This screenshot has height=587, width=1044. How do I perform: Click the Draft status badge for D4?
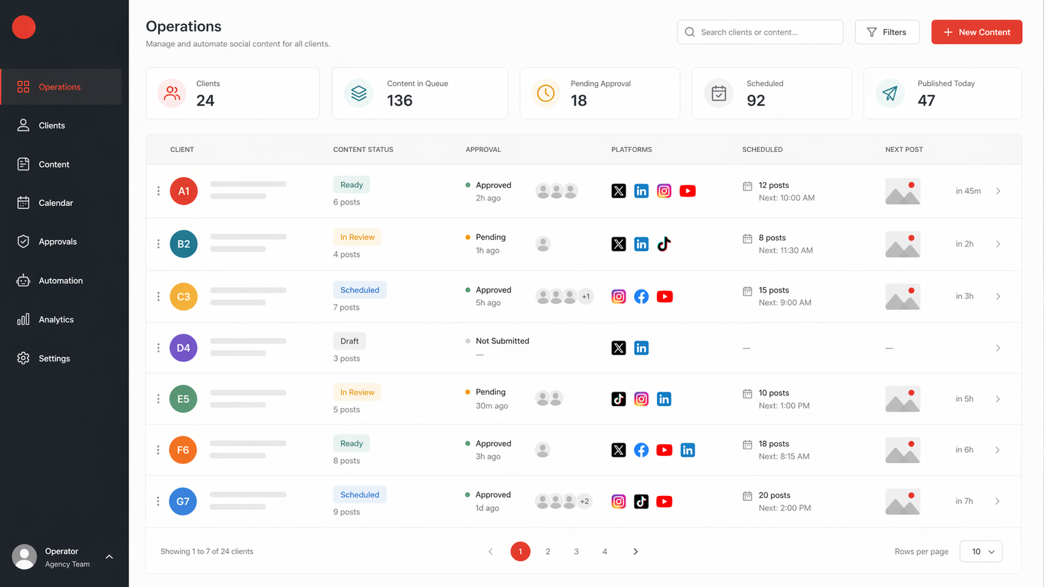tap(350, 341)
